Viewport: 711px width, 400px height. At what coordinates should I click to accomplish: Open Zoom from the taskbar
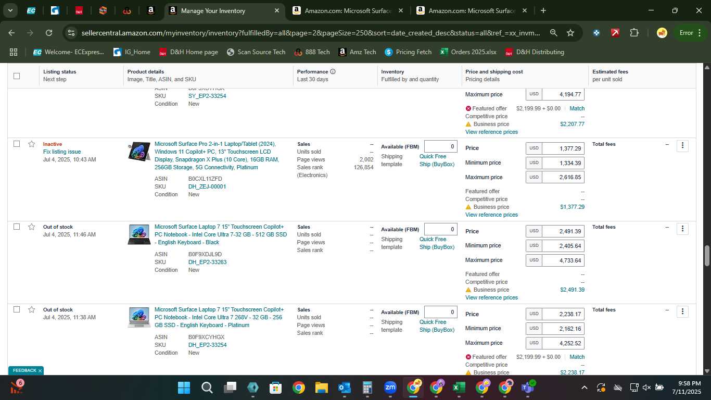coord(390,387)
